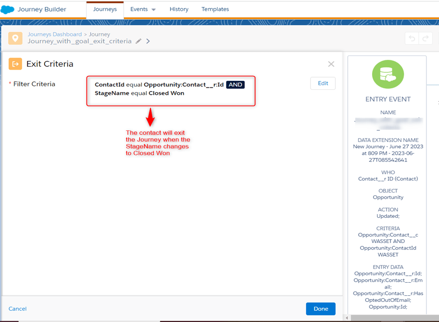Select the Opportunity object value

[x=388, y=198]
